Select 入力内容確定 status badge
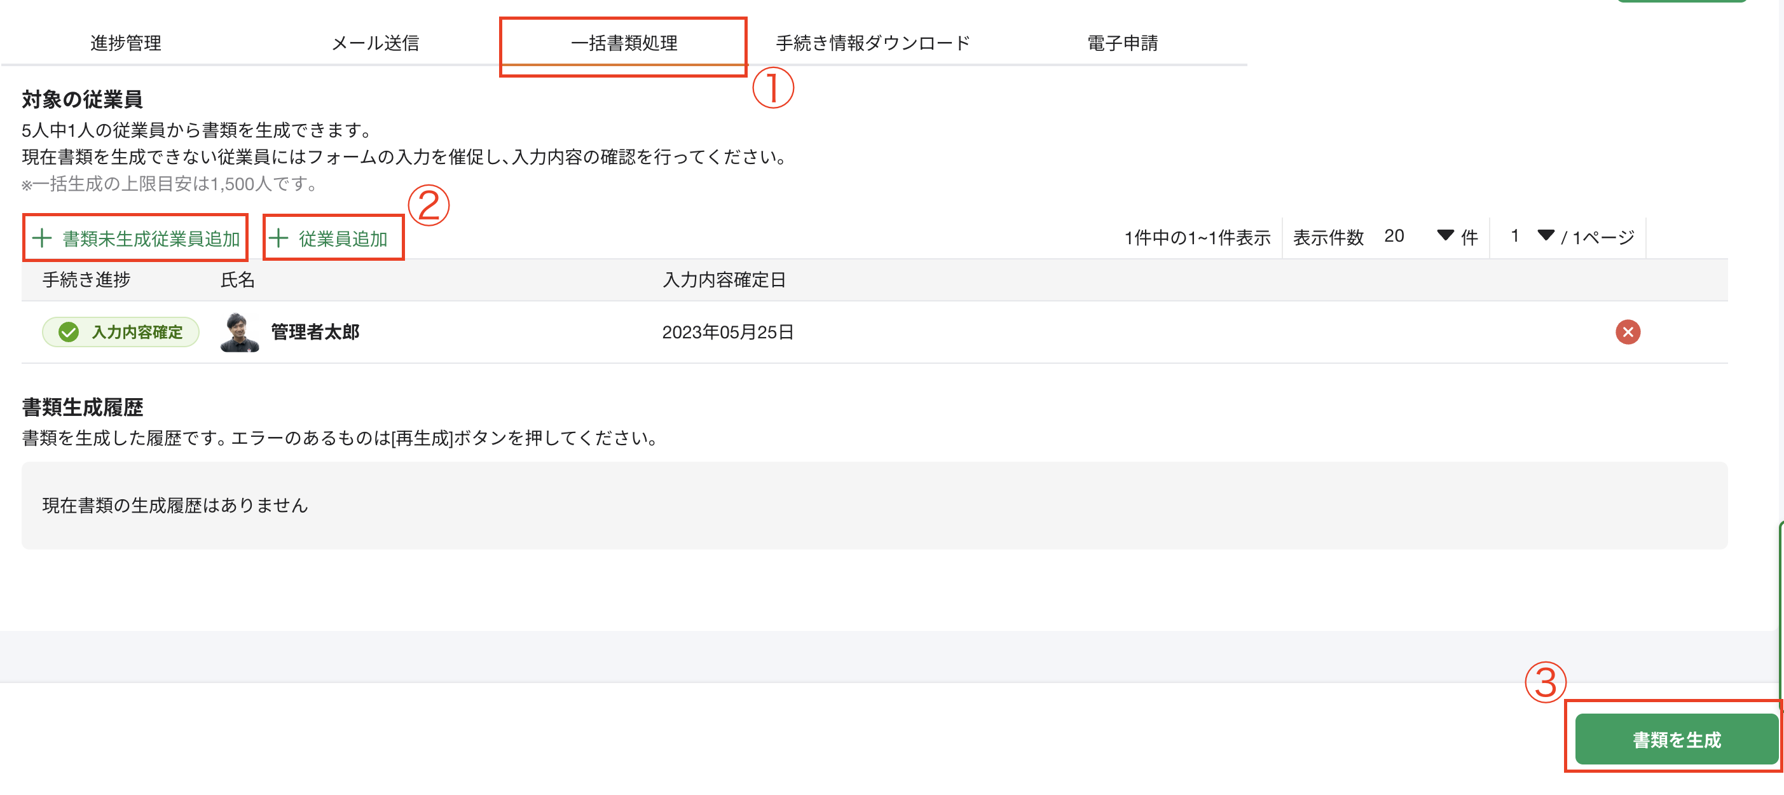This screenshot has height=795, width=1784. pyautogui.click(x=121, y=332)
